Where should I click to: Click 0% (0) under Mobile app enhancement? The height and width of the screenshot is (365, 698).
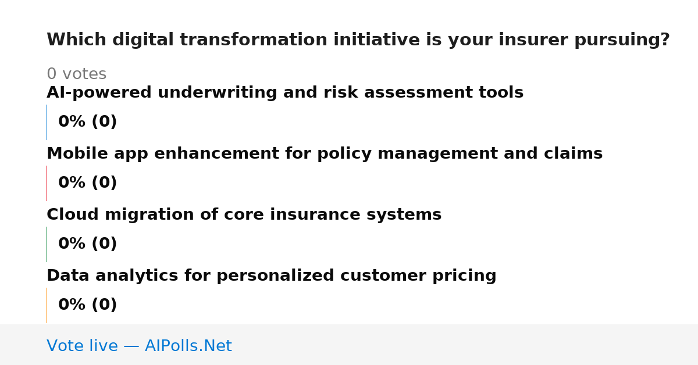click(87, 183)
